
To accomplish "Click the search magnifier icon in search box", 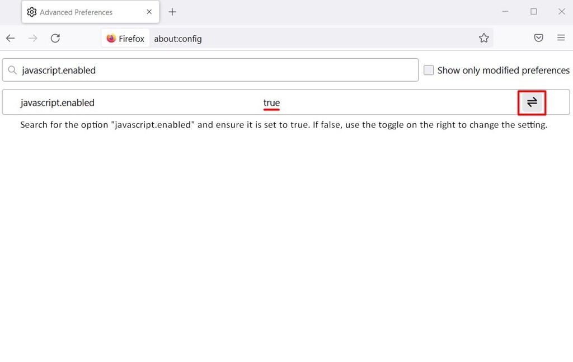I will coord(12,70).
